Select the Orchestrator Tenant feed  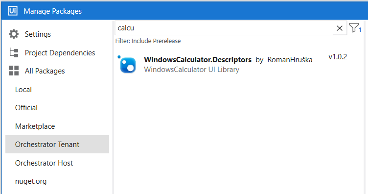57,144
